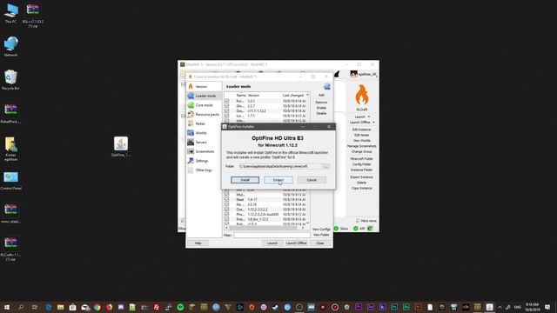Click the Control Panel desktop icon

click(x=10, y=181)
